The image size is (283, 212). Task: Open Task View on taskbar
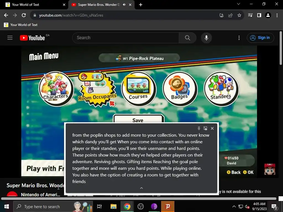99,206
